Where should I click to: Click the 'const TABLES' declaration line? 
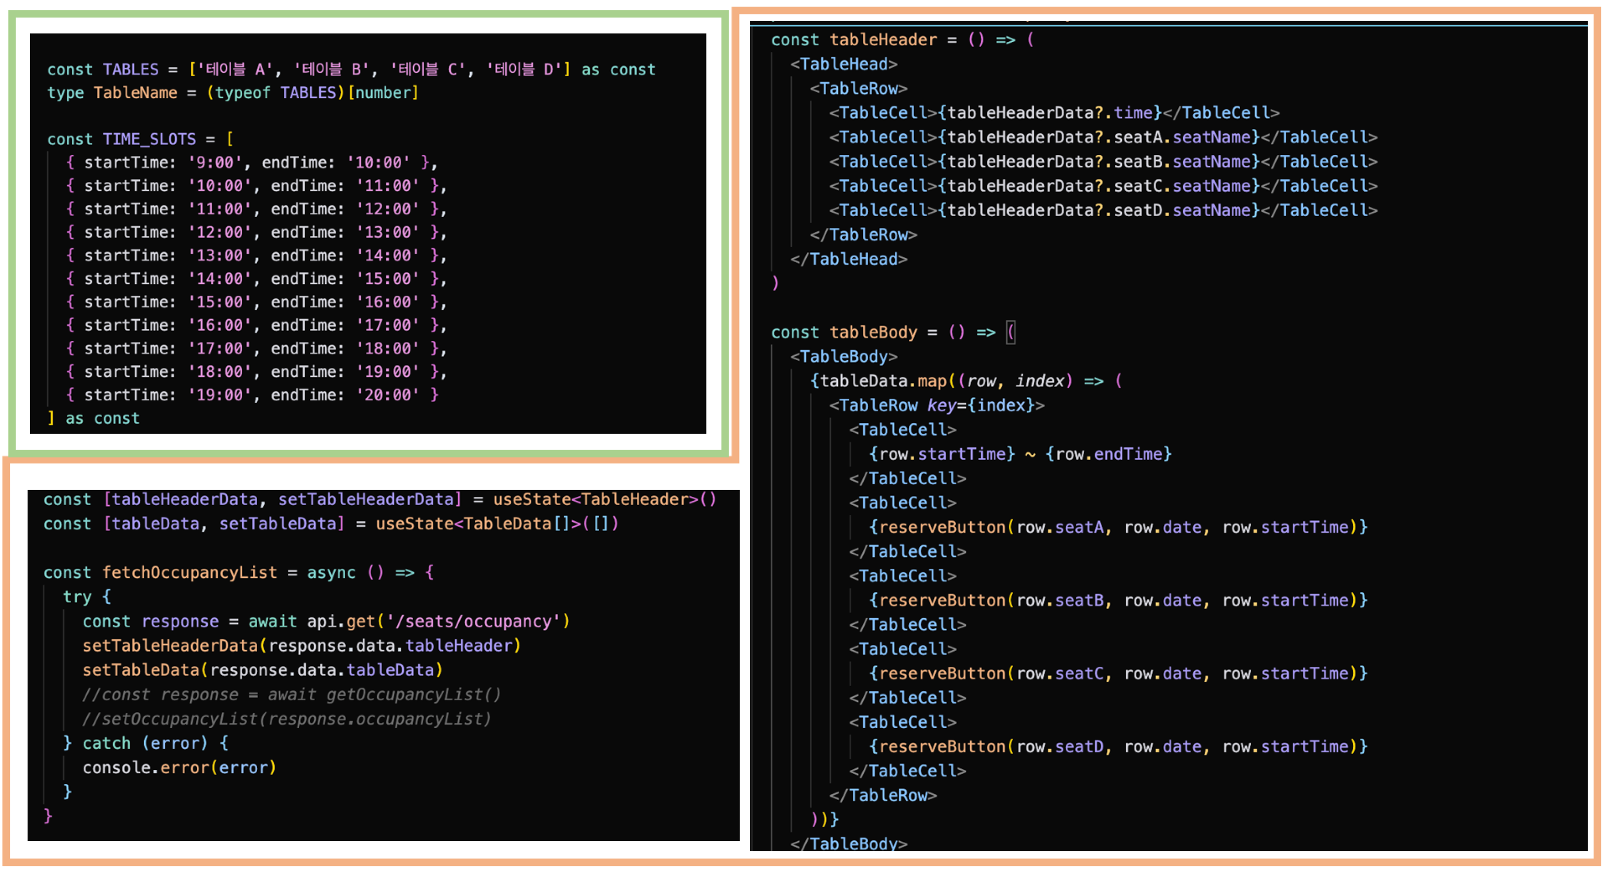click(351, 69)
